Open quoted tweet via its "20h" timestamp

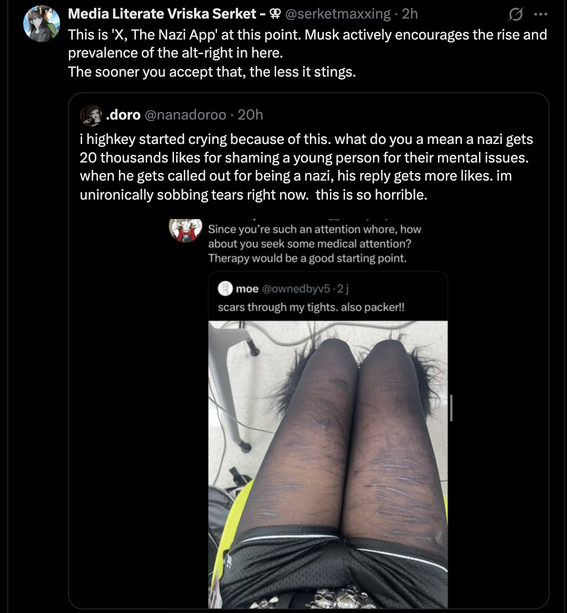pos(250,115)
